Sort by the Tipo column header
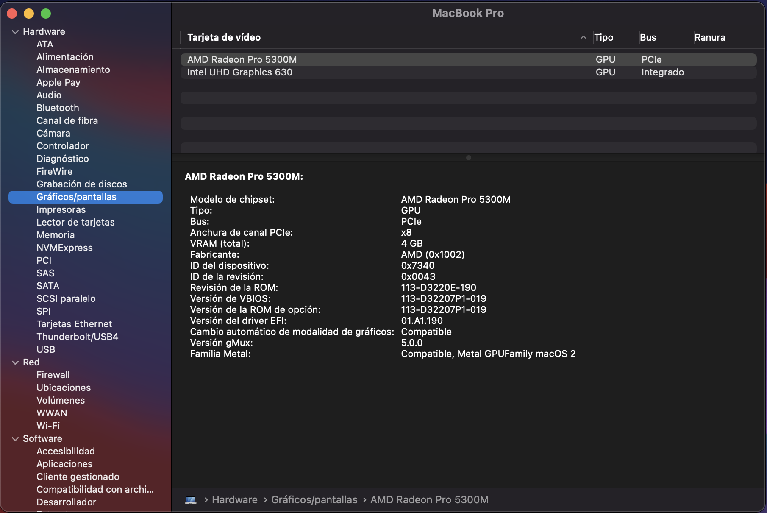The image size is (767, 513). 603,37
